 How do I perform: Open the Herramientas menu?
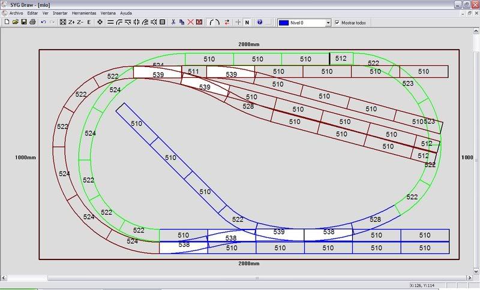tap(84, 13)
